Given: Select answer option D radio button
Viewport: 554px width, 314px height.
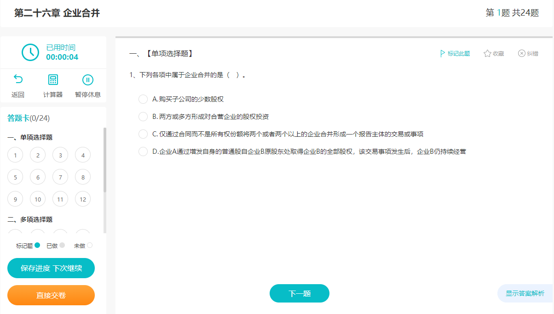Looking at the screenshot, I should (x=143, y=151).
